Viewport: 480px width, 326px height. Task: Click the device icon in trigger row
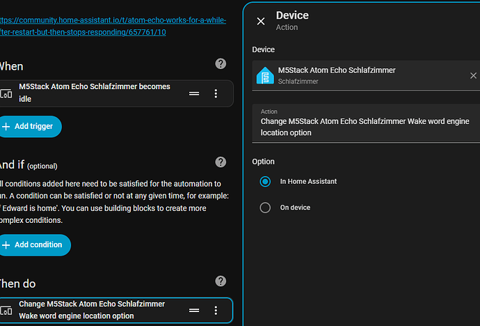pyautogui.click(x=6, y=93)
